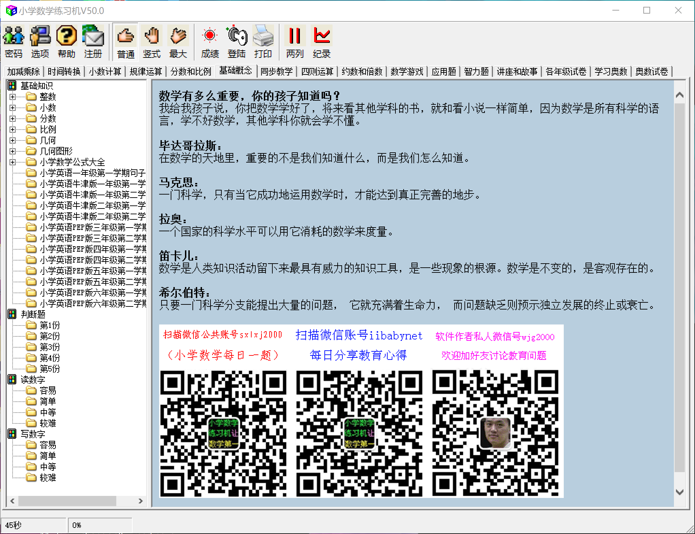Click the 打印 print icon
Image resolution: width=695 pixels, height=534 pixels.
pyautogui.click(x=263, y=41)
